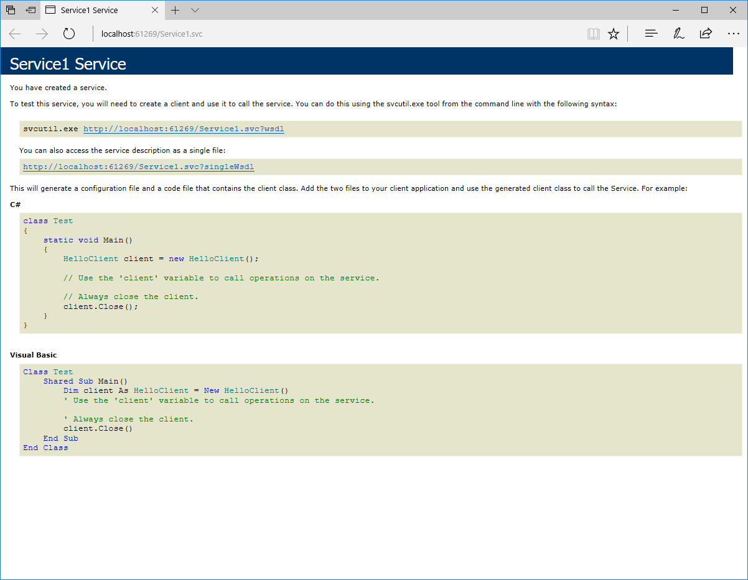
Task: Set tabs aside using the tab-aside icon
Action: tap(30, 10)
